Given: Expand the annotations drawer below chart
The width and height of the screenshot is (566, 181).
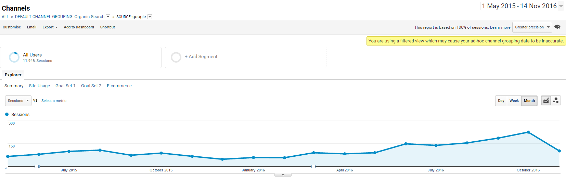Looking at the screenshot, I should click(283, 175).
